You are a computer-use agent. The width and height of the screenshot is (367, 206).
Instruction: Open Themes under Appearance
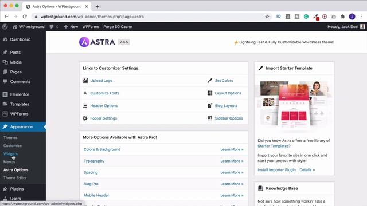10,138
